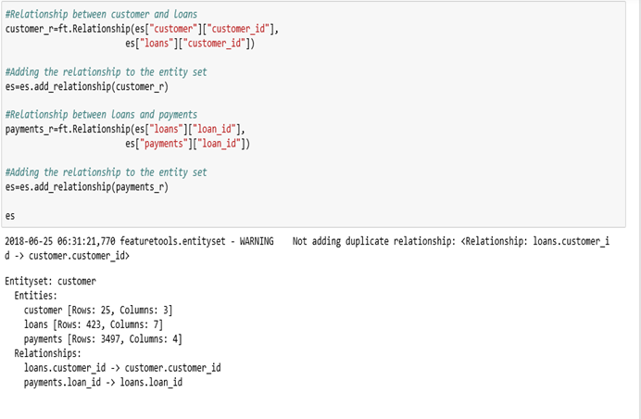The height and width of the screenshot is (419, 641).
Task: Click the line "es=es.add_relationship(customer_r)"
Action: [x=87, y=87]
